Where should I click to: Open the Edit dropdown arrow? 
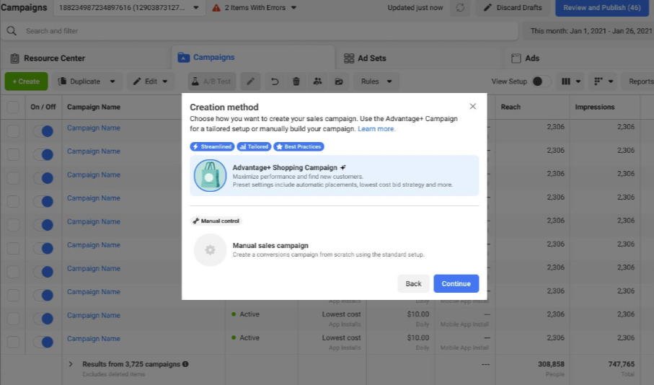[165, 81]
